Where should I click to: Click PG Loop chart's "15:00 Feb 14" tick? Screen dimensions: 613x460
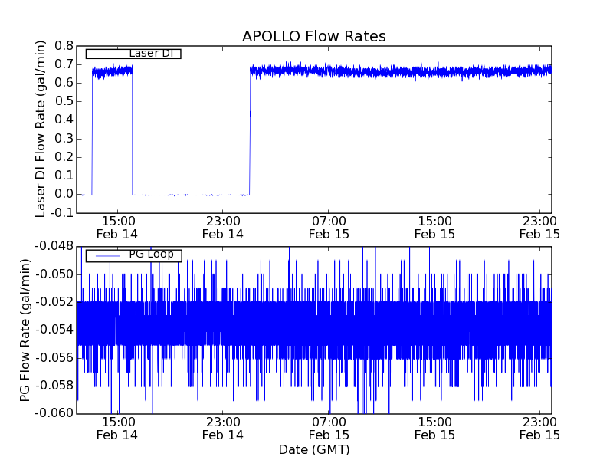tap(117, 429)
